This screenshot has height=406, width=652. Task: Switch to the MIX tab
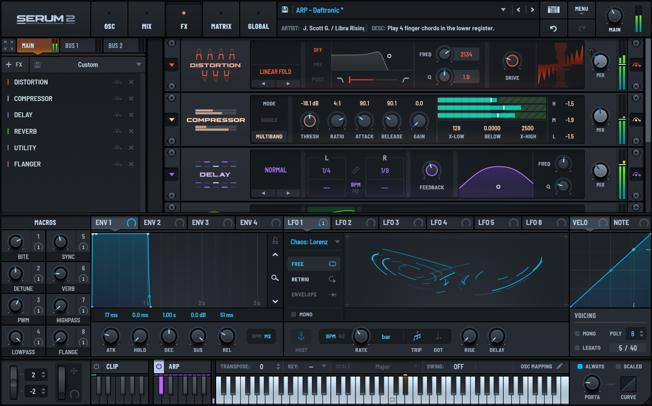click(x=147, y=19)
